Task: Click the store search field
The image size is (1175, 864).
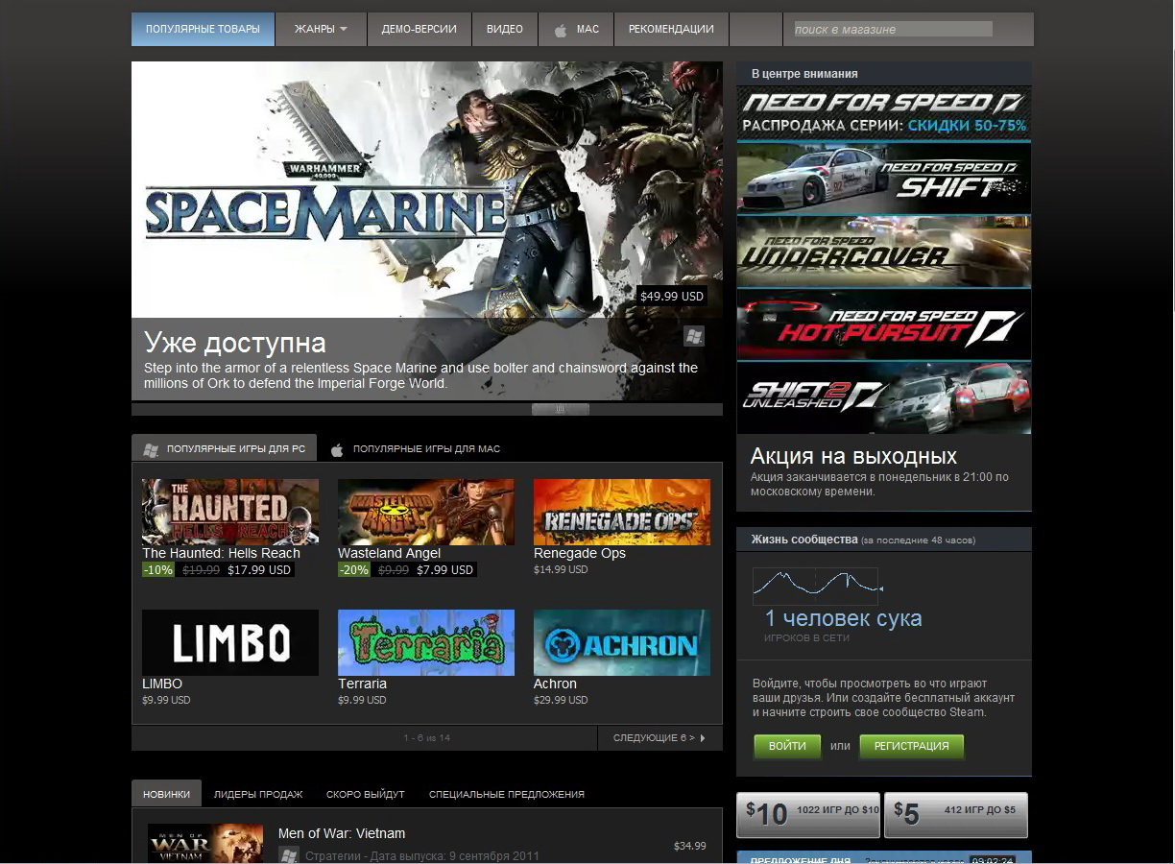Action: [x=893, y=29]
